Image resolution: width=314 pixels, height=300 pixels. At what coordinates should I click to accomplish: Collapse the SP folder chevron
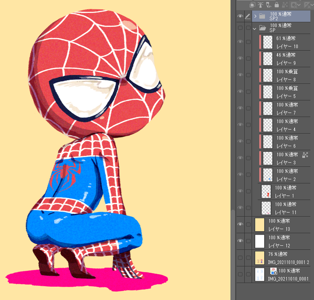click(254, 29)
